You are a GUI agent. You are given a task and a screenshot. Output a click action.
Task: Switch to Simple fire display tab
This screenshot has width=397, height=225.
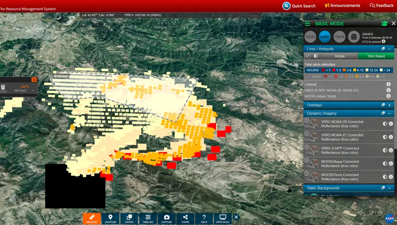[339, 56]
